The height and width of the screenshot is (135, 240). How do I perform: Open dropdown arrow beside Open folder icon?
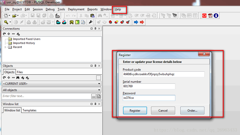click(x=18, y=16)
